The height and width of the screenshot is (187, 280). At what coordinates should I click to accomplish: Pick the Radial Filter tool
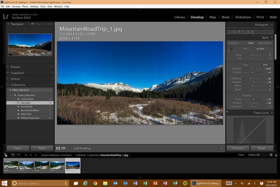pos(248,32)
